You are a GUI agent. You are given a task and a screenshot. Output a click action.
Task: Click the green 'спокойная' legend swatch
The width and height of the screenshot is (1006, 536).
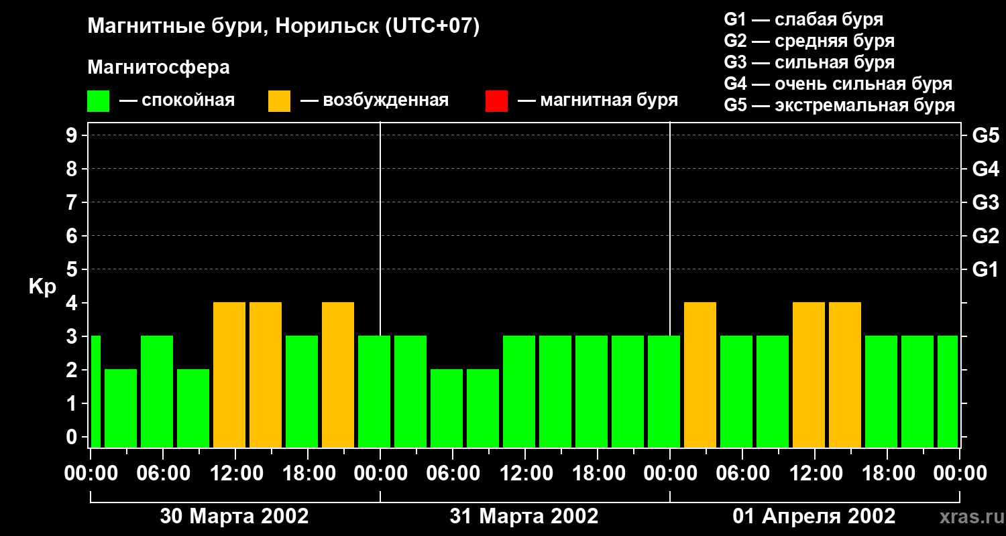(x=98, y=101)
